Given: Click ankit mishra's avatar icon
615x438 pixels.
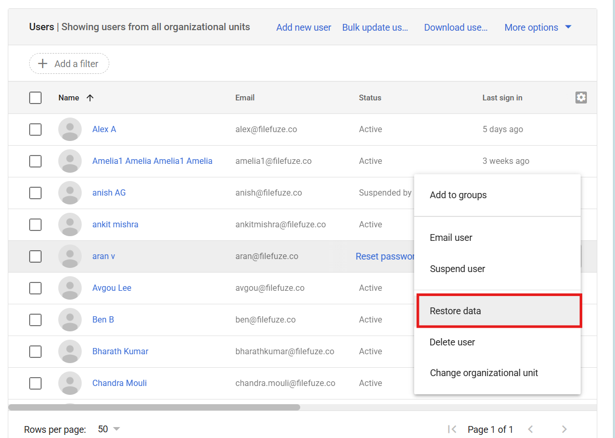Looking at the screenshot, I should tap(70, 224).
